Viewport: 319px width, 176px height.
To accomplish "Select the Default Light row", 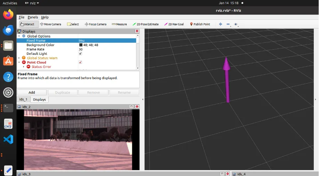I will 76,54.
